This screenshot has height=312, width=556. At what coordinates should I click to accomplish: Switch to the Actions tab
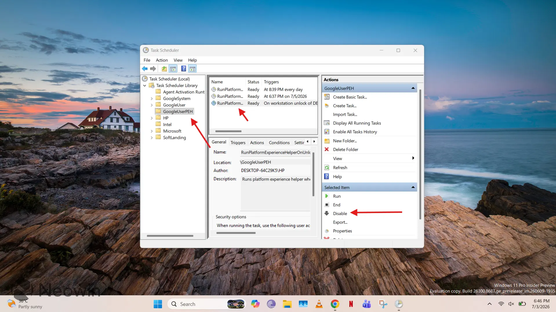pyautogui.click(x=257, y=142)
